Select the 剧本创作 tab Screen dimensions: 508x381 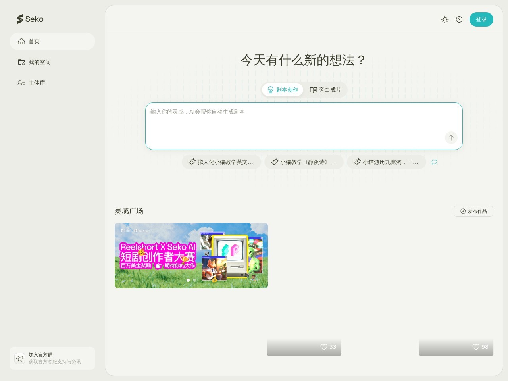point(283,90)
